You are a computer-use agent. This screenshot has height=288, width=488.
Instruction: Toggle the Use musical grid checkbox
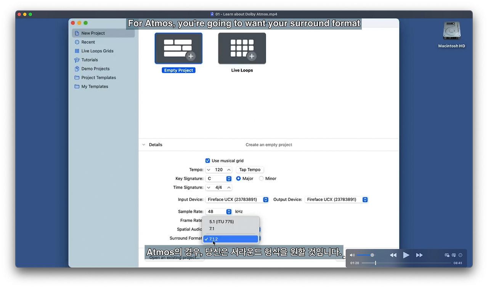pyautogui.click(x=208, y=161)
